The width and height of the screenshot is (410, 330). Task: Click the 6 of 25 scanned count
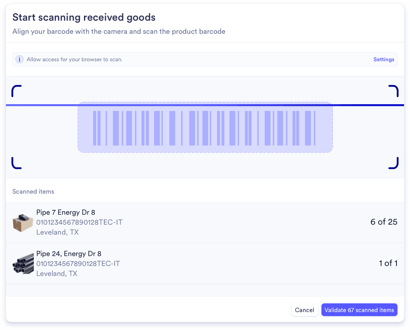pos(384,222)
